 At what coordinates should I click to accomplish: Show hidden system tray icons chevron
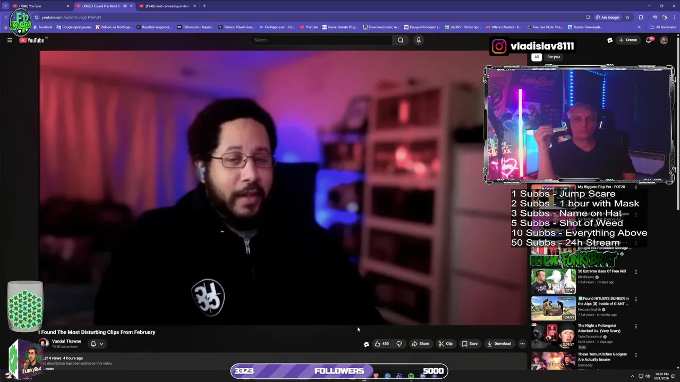tap(632, 376)
